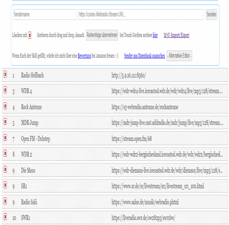Click the WDR 4 icecast stream URL
Viewport: 229px width, 225px height.
tap(167, 91)
